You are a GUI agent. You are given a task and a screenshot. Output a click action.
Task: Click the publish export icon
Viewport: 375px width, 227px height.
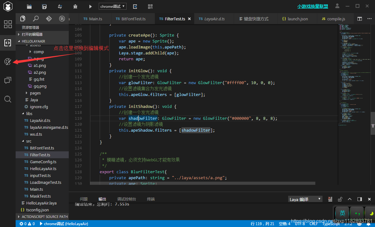[135, 6]
